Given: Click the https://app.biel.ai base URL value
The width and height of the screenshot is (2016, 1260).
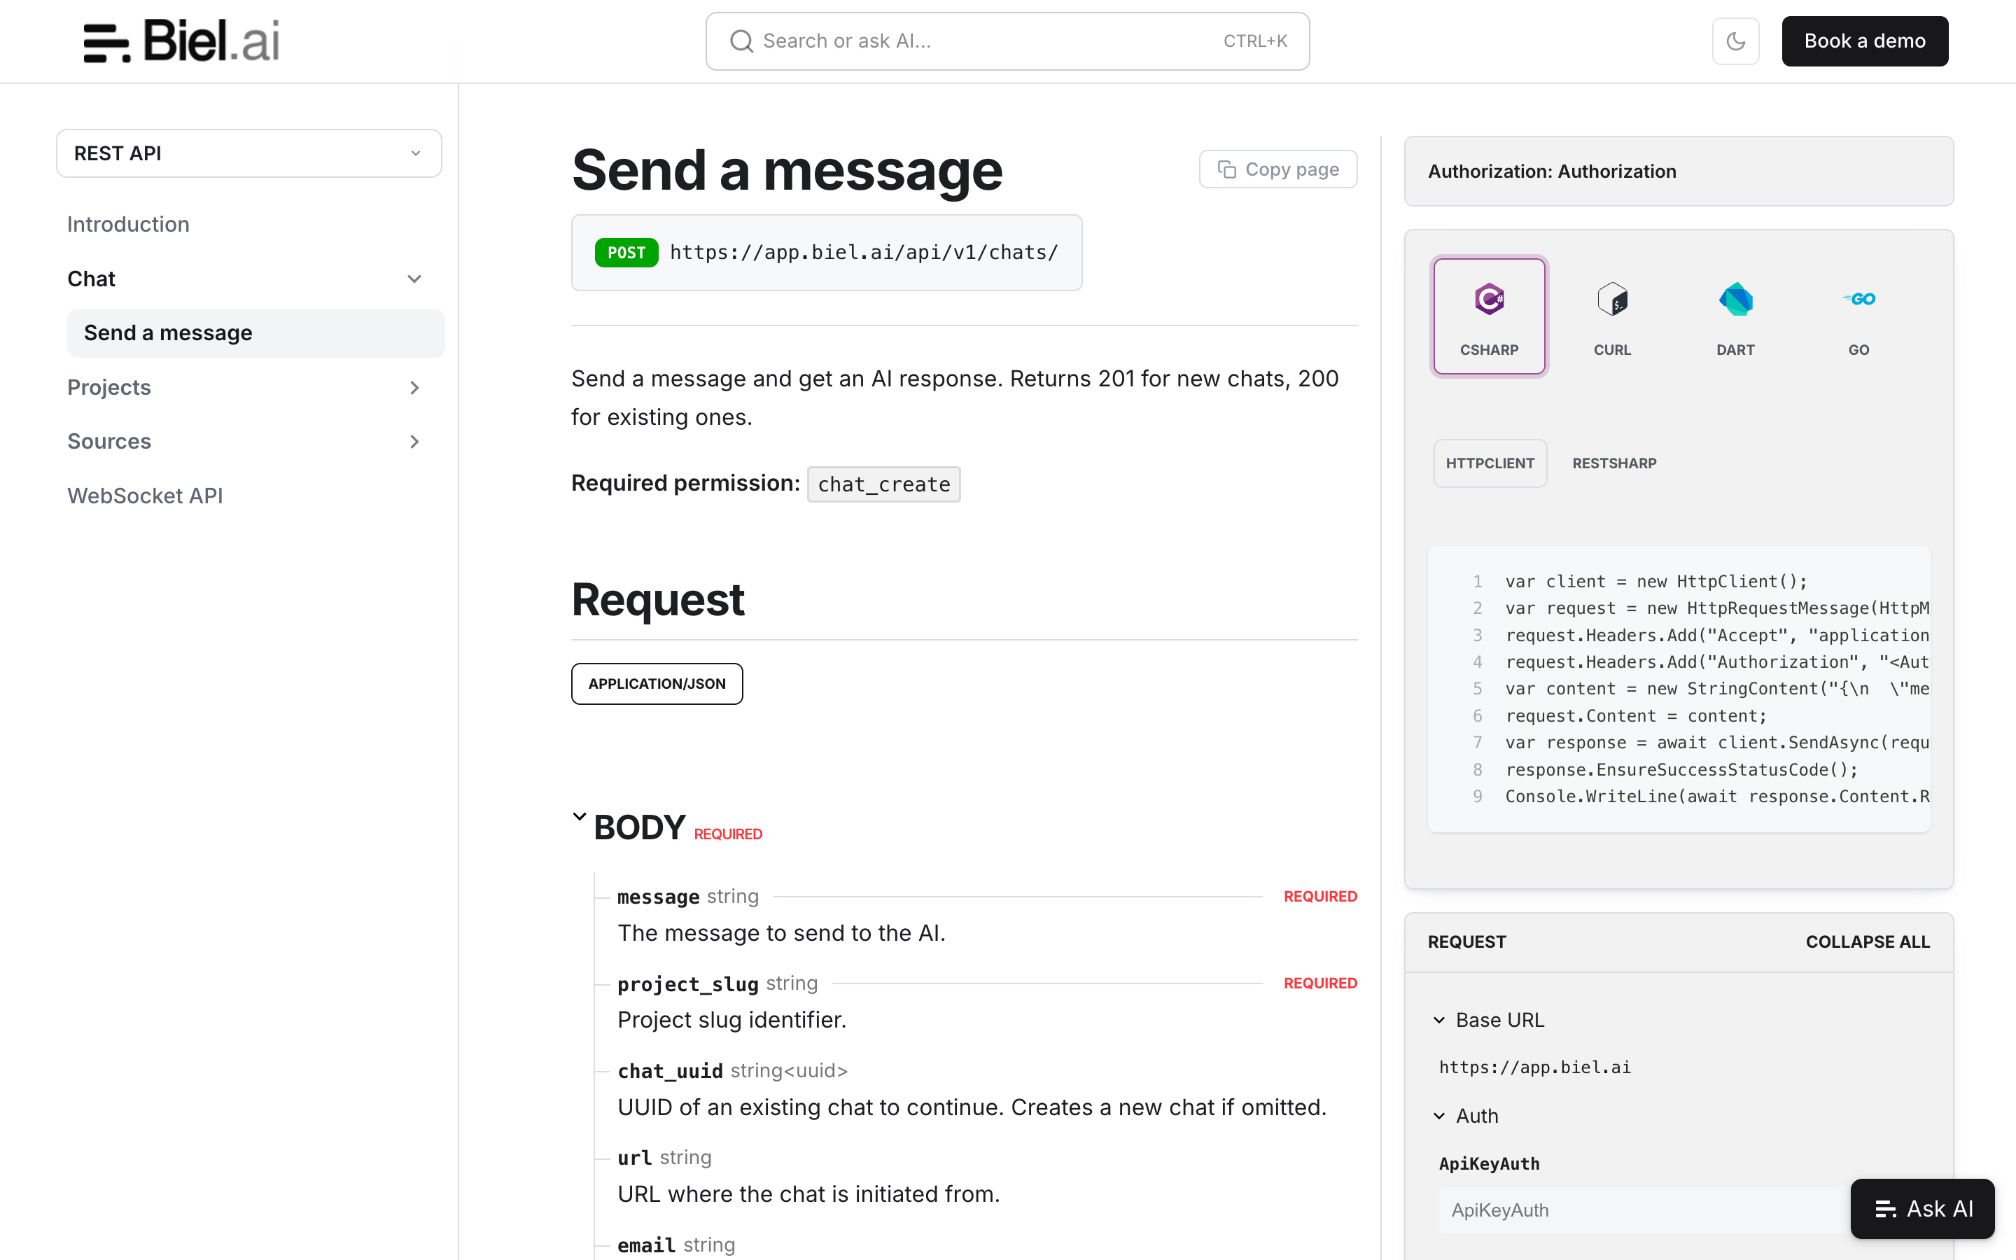Looking at the screenshot, I should (x=1534, y=1067).
